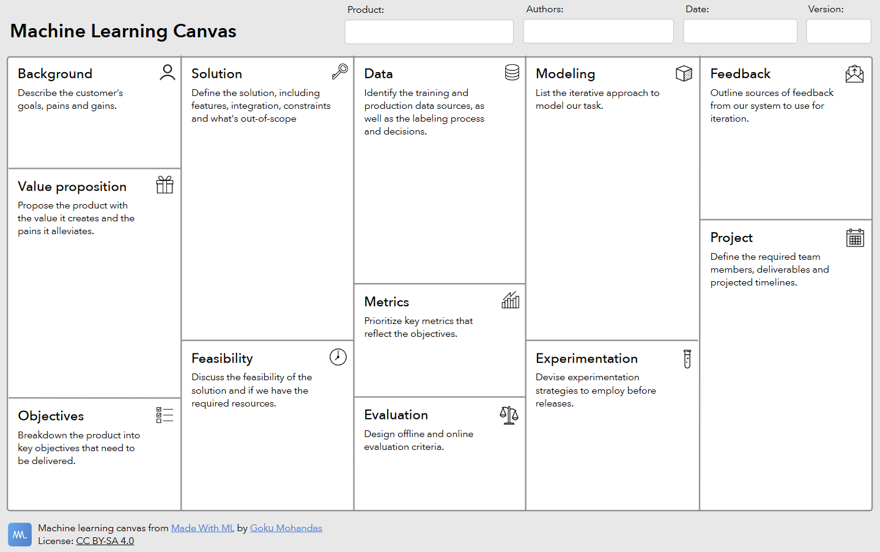Screen dimensions: 880x552
Task: Click the blue ML logo in footer
Action: click(20, 534)
